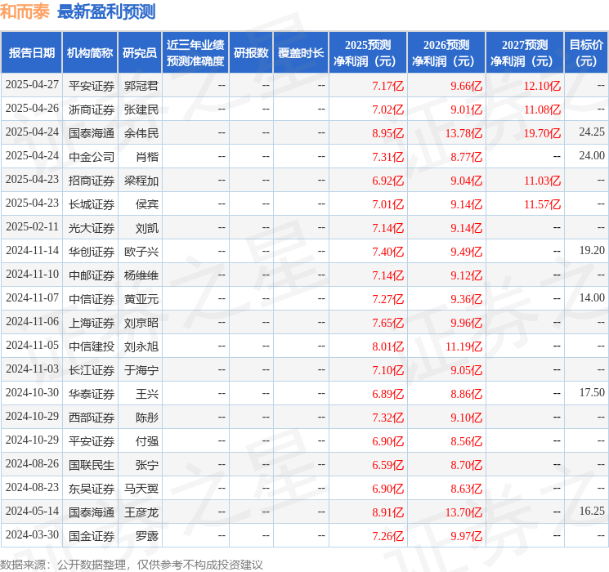609x572 pixels.
Task: Select 中信建投 institution cell
Action: click(92, 346)
